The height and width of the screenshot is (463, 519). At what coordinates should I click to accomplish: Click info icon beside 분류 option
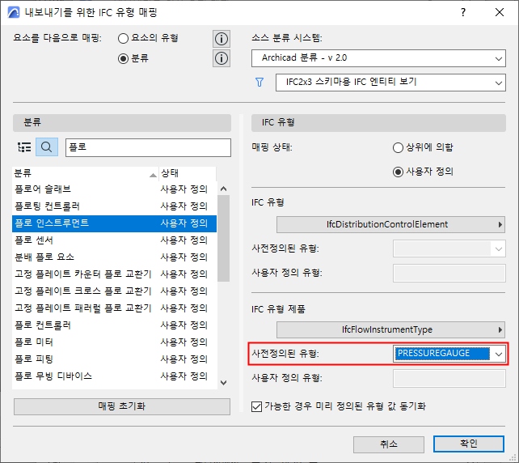tap(222, 58)
